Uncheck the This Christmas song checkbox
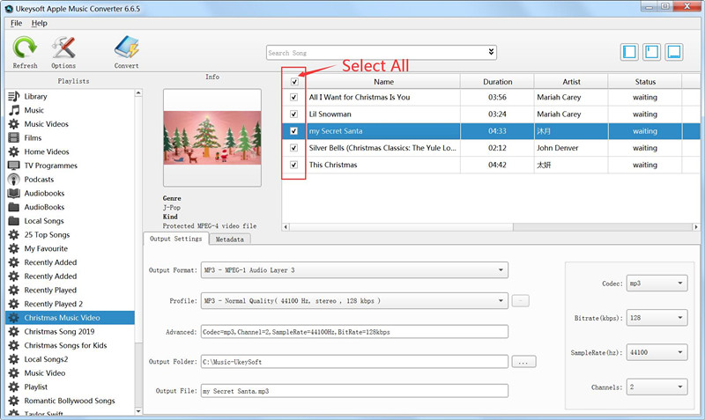The height and width of the screenshot is (420, 705). click(x=293, y=165)
